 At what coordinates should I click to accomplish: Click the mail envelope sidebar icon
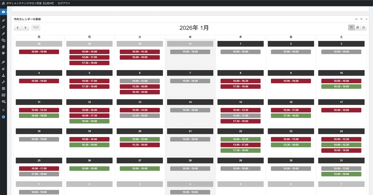(x=3, y=102)
